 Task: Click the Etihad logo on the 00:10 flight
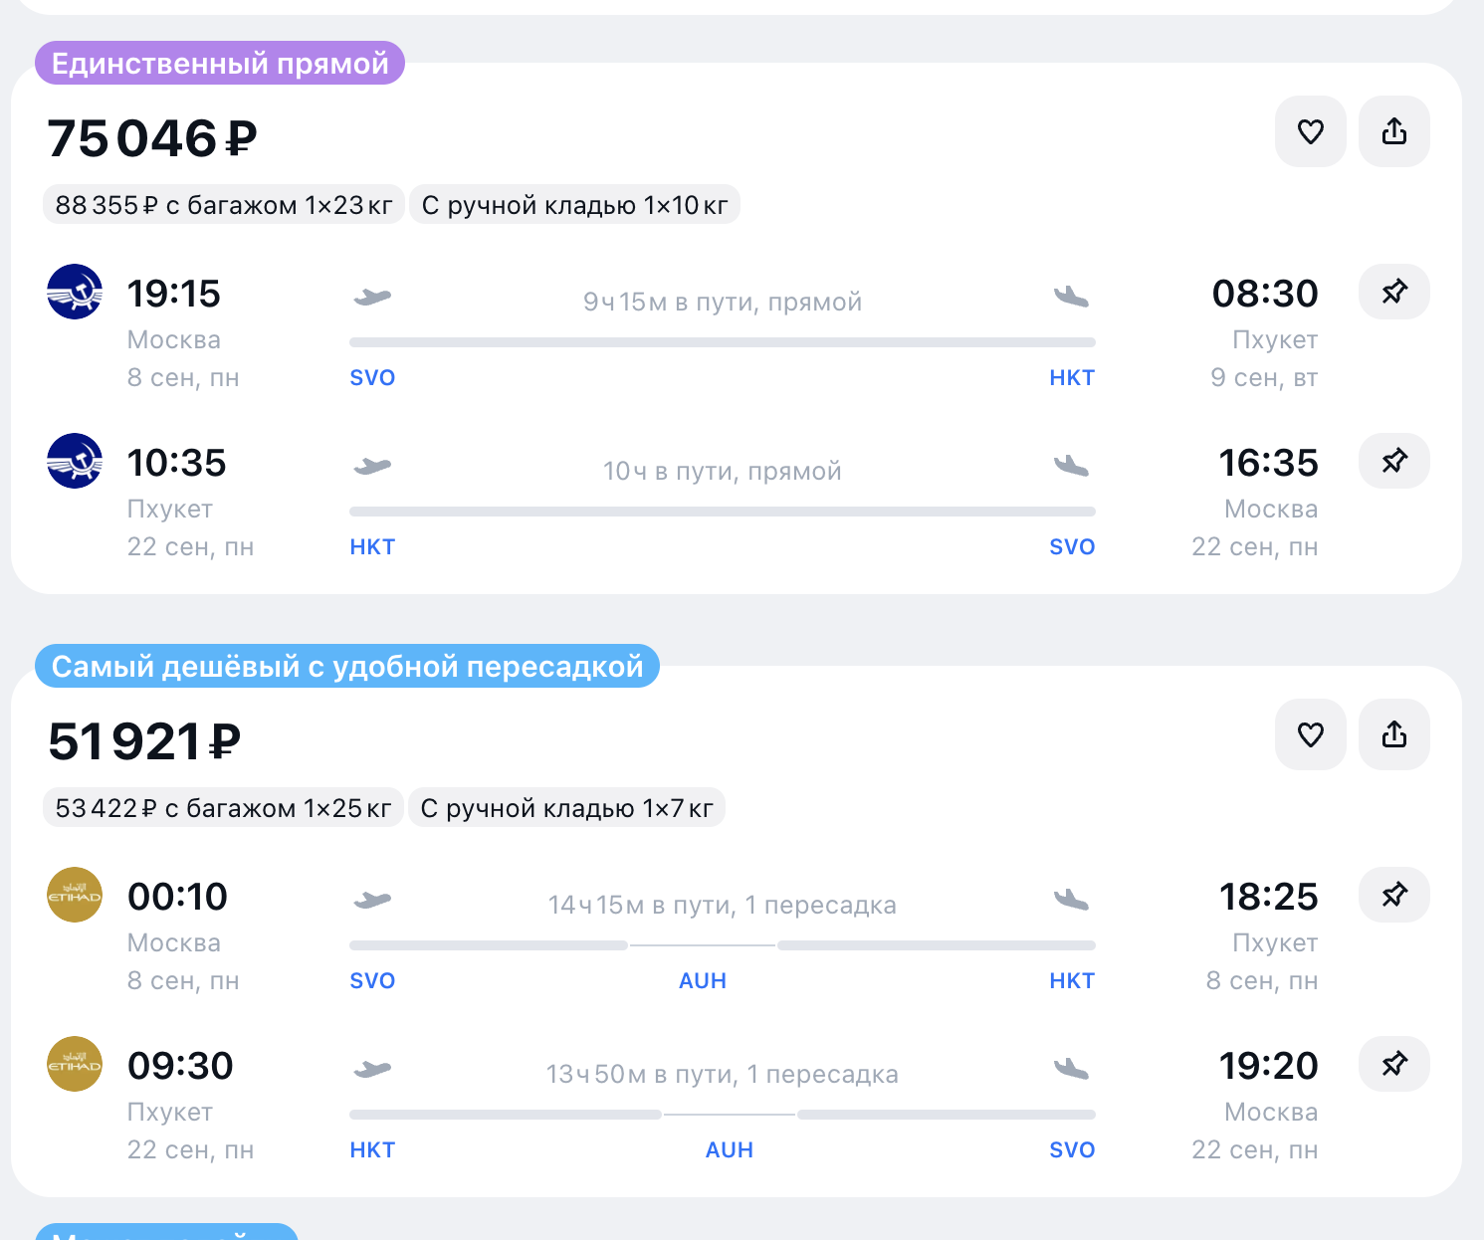tap(75, 895)
